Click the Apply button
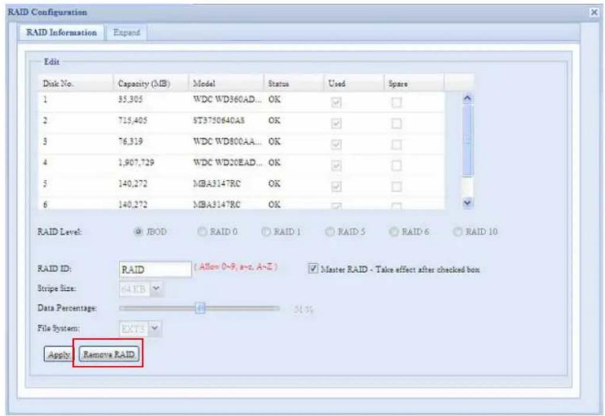Screen dimensions: 605x416 pyautogui.click(x=58, y=355)
